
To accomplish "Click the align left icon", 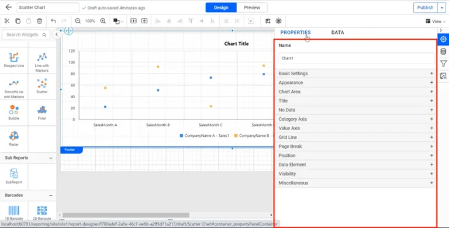I will pos(158,21).
